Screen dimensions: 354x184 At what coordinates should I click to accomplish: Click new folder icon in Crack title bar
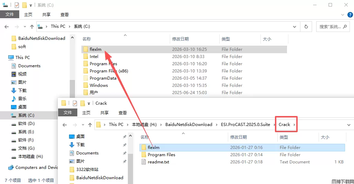tap(82, 103)
